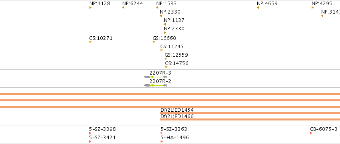Open the NP:1128 label
340x144 pixels.
click(x=100, y=4)
